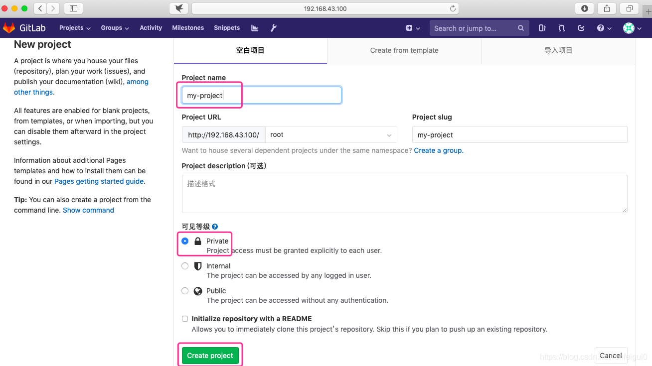Click the extension icon beside address bar
Viewport: 652px width, 366px height.
[x=179, y=8]
